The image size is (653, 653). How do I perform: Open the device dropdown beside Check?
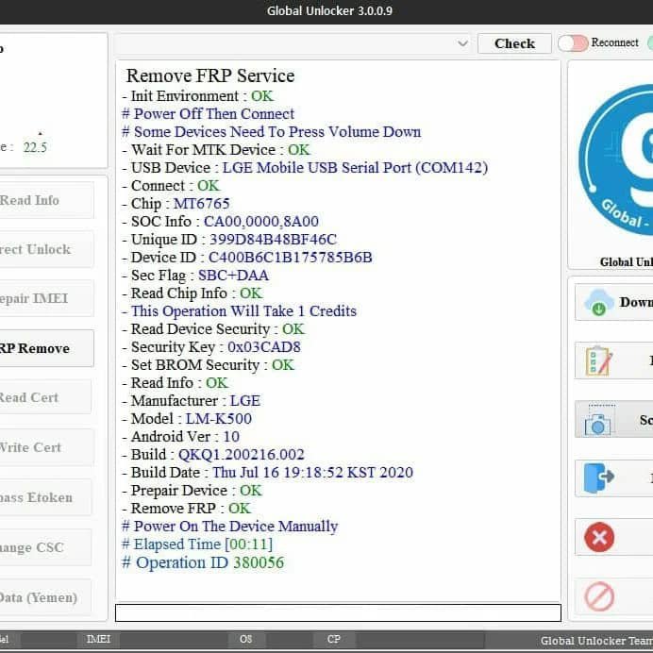(x=293, y=43)
